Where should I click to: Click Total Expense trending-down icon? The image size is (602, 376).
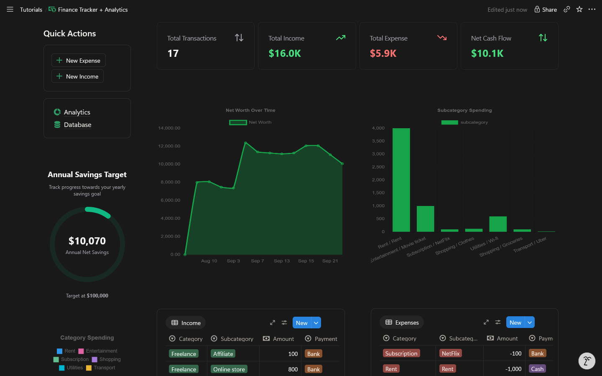442,38
